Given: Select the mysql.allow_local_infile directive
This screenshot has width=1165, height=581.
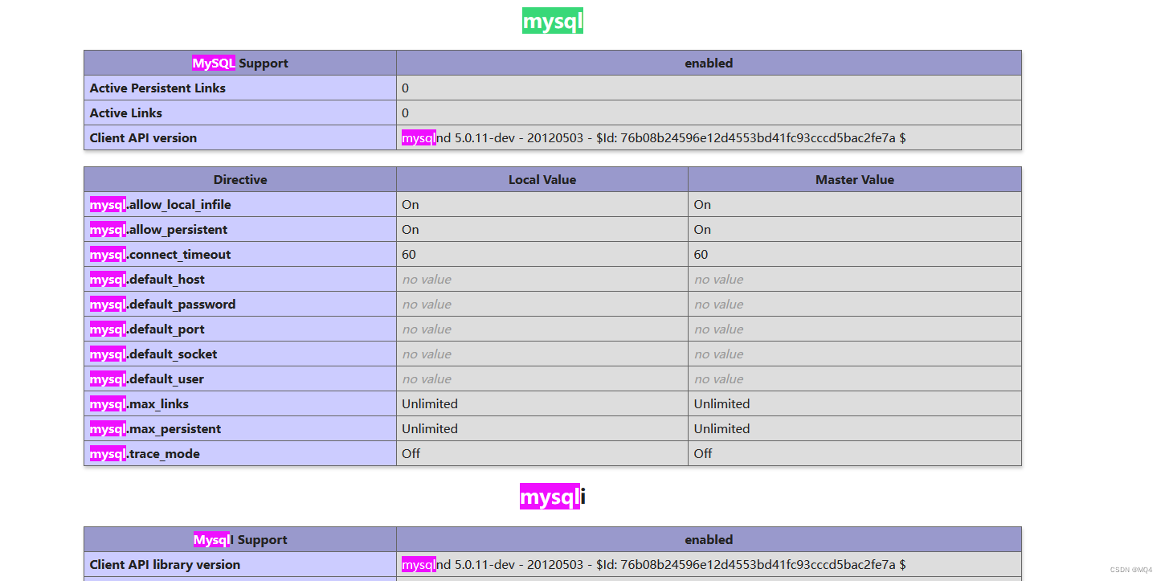Looking at the screenshot, I should click(159, 204).
